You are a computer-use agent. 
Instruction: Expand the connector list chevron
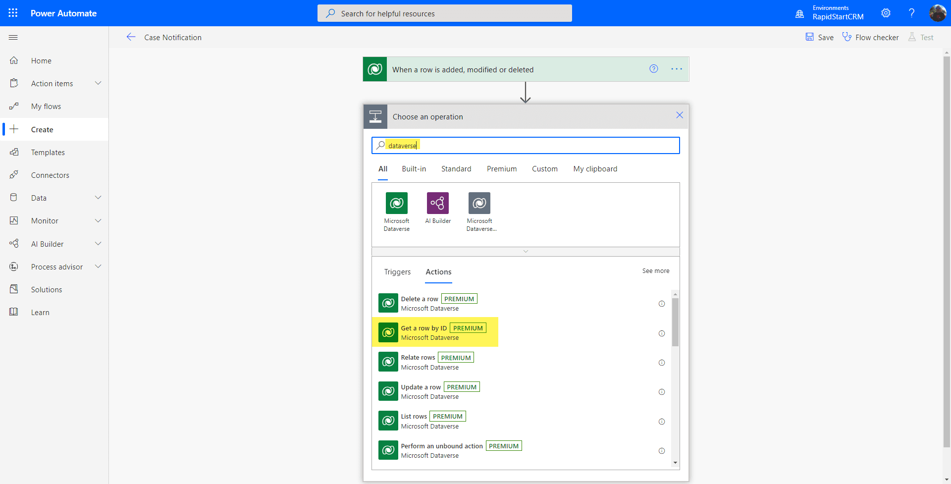pyautogui.click(x=526, y=251)
